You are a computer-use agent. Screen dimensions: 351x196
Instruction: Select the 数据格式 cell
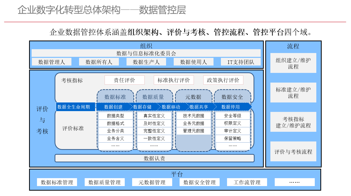pos(116,123)
